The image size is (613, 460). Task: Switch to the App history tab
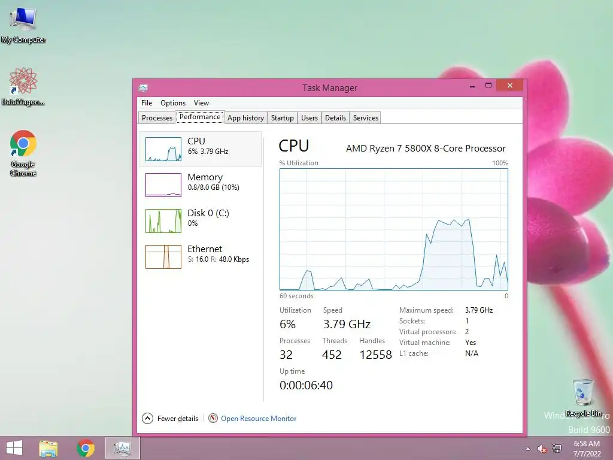pyautogui.click(x=245, y=118)
